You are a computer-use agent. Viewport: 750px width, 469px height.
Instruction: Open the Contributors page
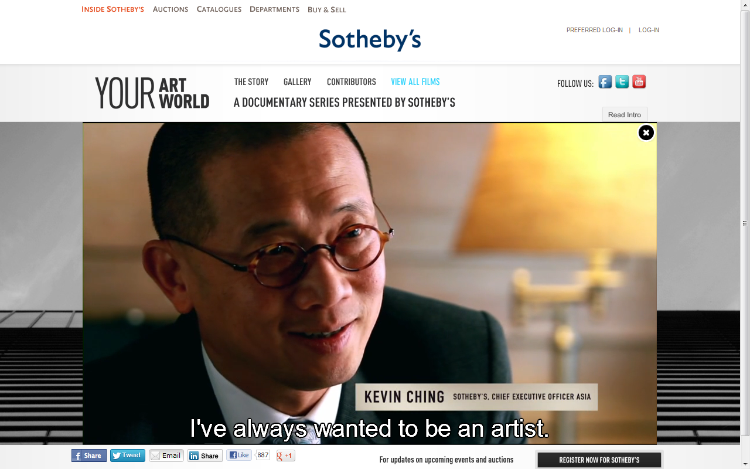click(352, 82)
